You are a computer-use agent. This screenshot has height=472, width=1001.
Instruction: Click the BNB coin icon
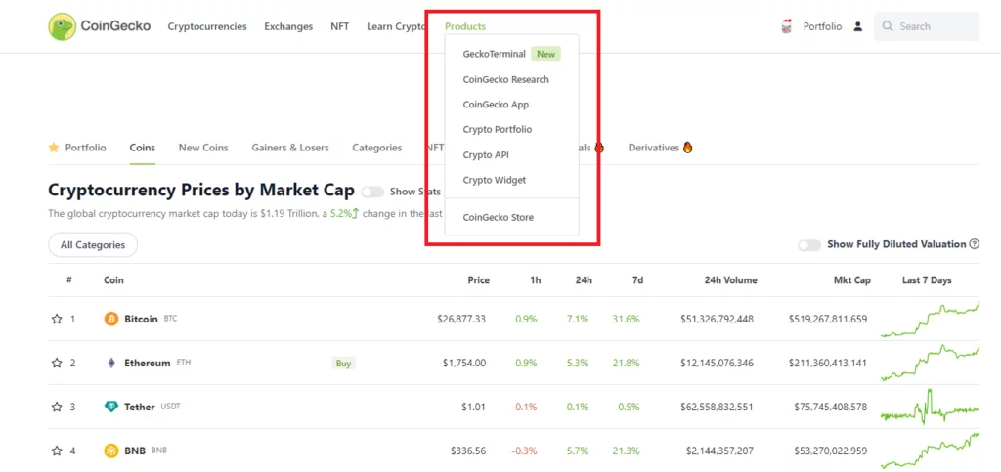coord(111,451)
